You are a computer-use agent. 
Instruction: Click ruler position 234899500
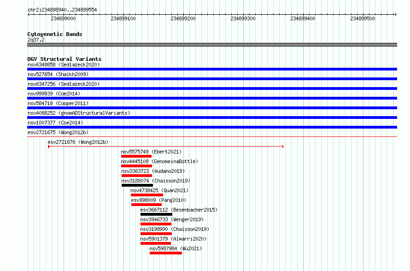pos(363,18)
